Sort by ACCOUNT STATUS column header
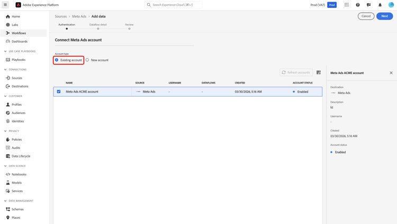Viewport: 397px width, 224px height. pos(303,83)
